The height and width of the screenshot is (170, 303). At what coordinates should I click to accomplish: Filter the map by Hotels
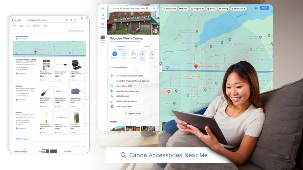click(183, 9)
